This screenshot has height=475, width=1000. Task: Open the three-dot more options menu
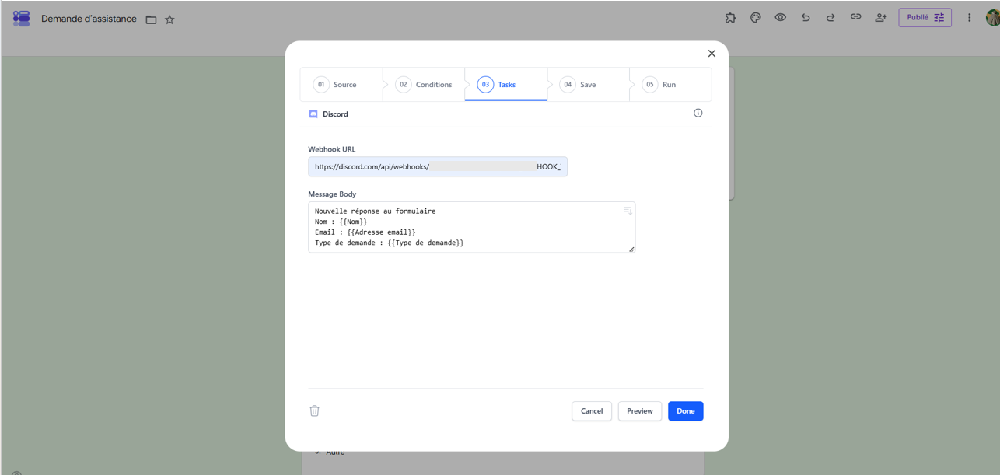pos(969,17)
